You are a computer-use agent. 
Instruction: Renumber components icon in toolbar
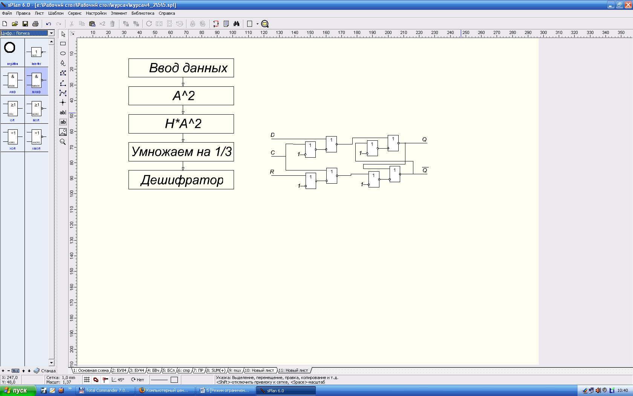point(216,24)
